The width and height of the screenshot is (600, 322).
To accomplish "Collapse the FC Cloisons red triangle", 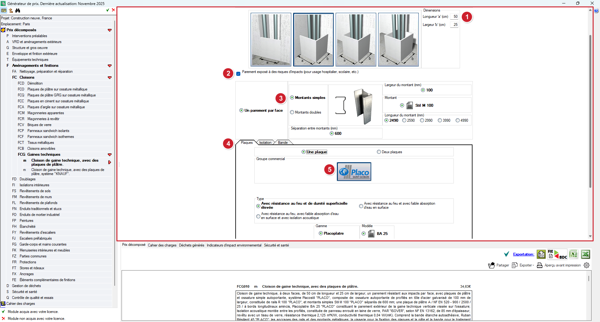I will pyautogui.click(x=110, y=78).
